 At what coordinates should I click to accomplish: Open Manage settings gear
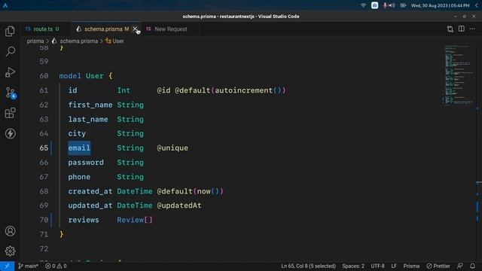click(10, 251)
